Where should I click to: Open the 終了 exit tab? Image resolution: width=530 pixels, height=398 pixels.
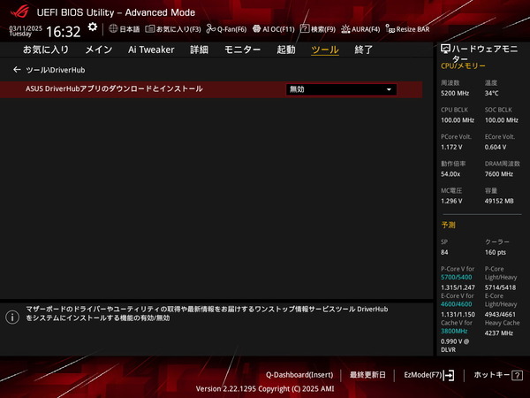click(364, 50)
